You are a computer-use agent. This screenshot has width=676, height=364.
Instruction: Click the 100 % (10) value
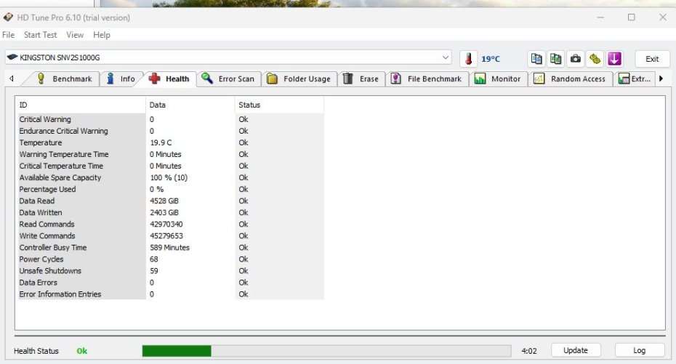tap(169, 177)
